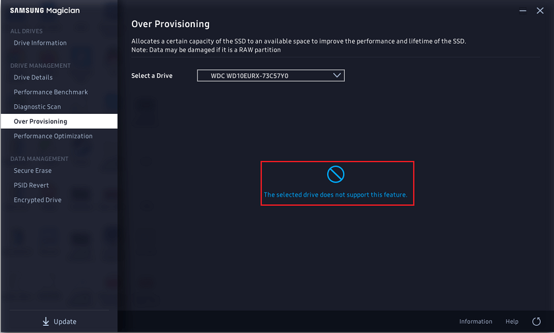Click the RAW partition note text

[206, 50]
